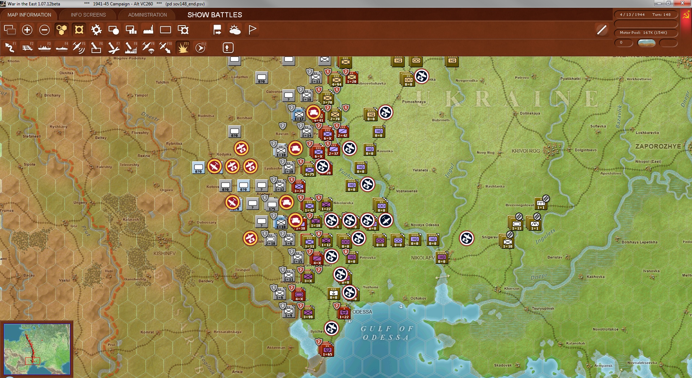Screen dimensions: 692x378
Task: Click the Motor Pool 167K readout
Action: click(x=645, y=33)
